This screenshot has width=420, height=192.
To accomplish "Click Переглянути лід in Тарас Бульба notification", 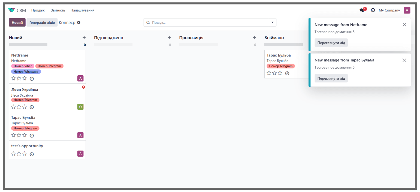I will click(331, 79).
